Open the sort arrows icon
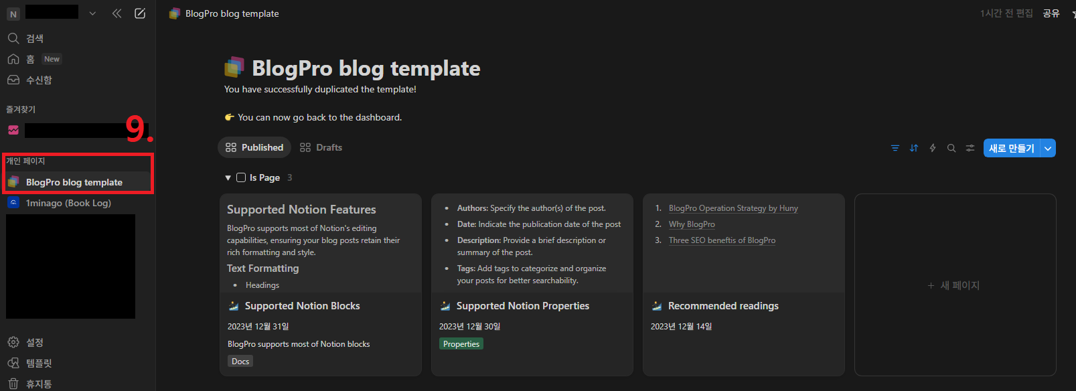This screenshot has height=391, width=1076. (x=914, y=148)
